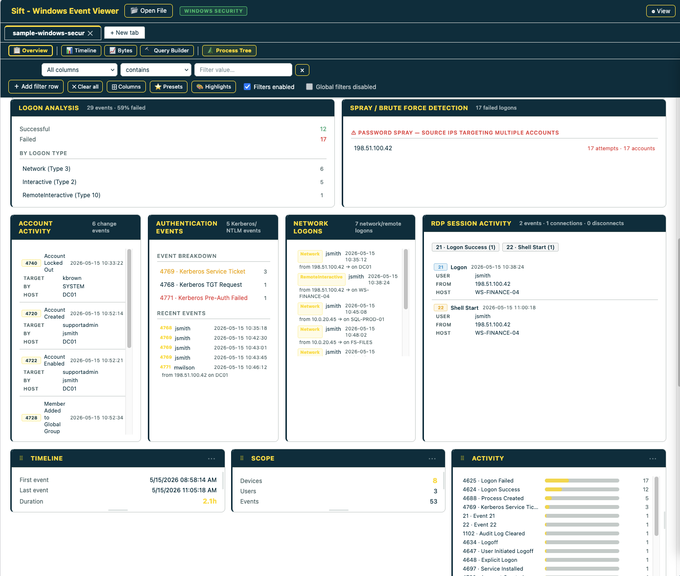Click 4625 · Logon Failed activity bar
This screenshot has width=680, height=576.
point(582,481)
